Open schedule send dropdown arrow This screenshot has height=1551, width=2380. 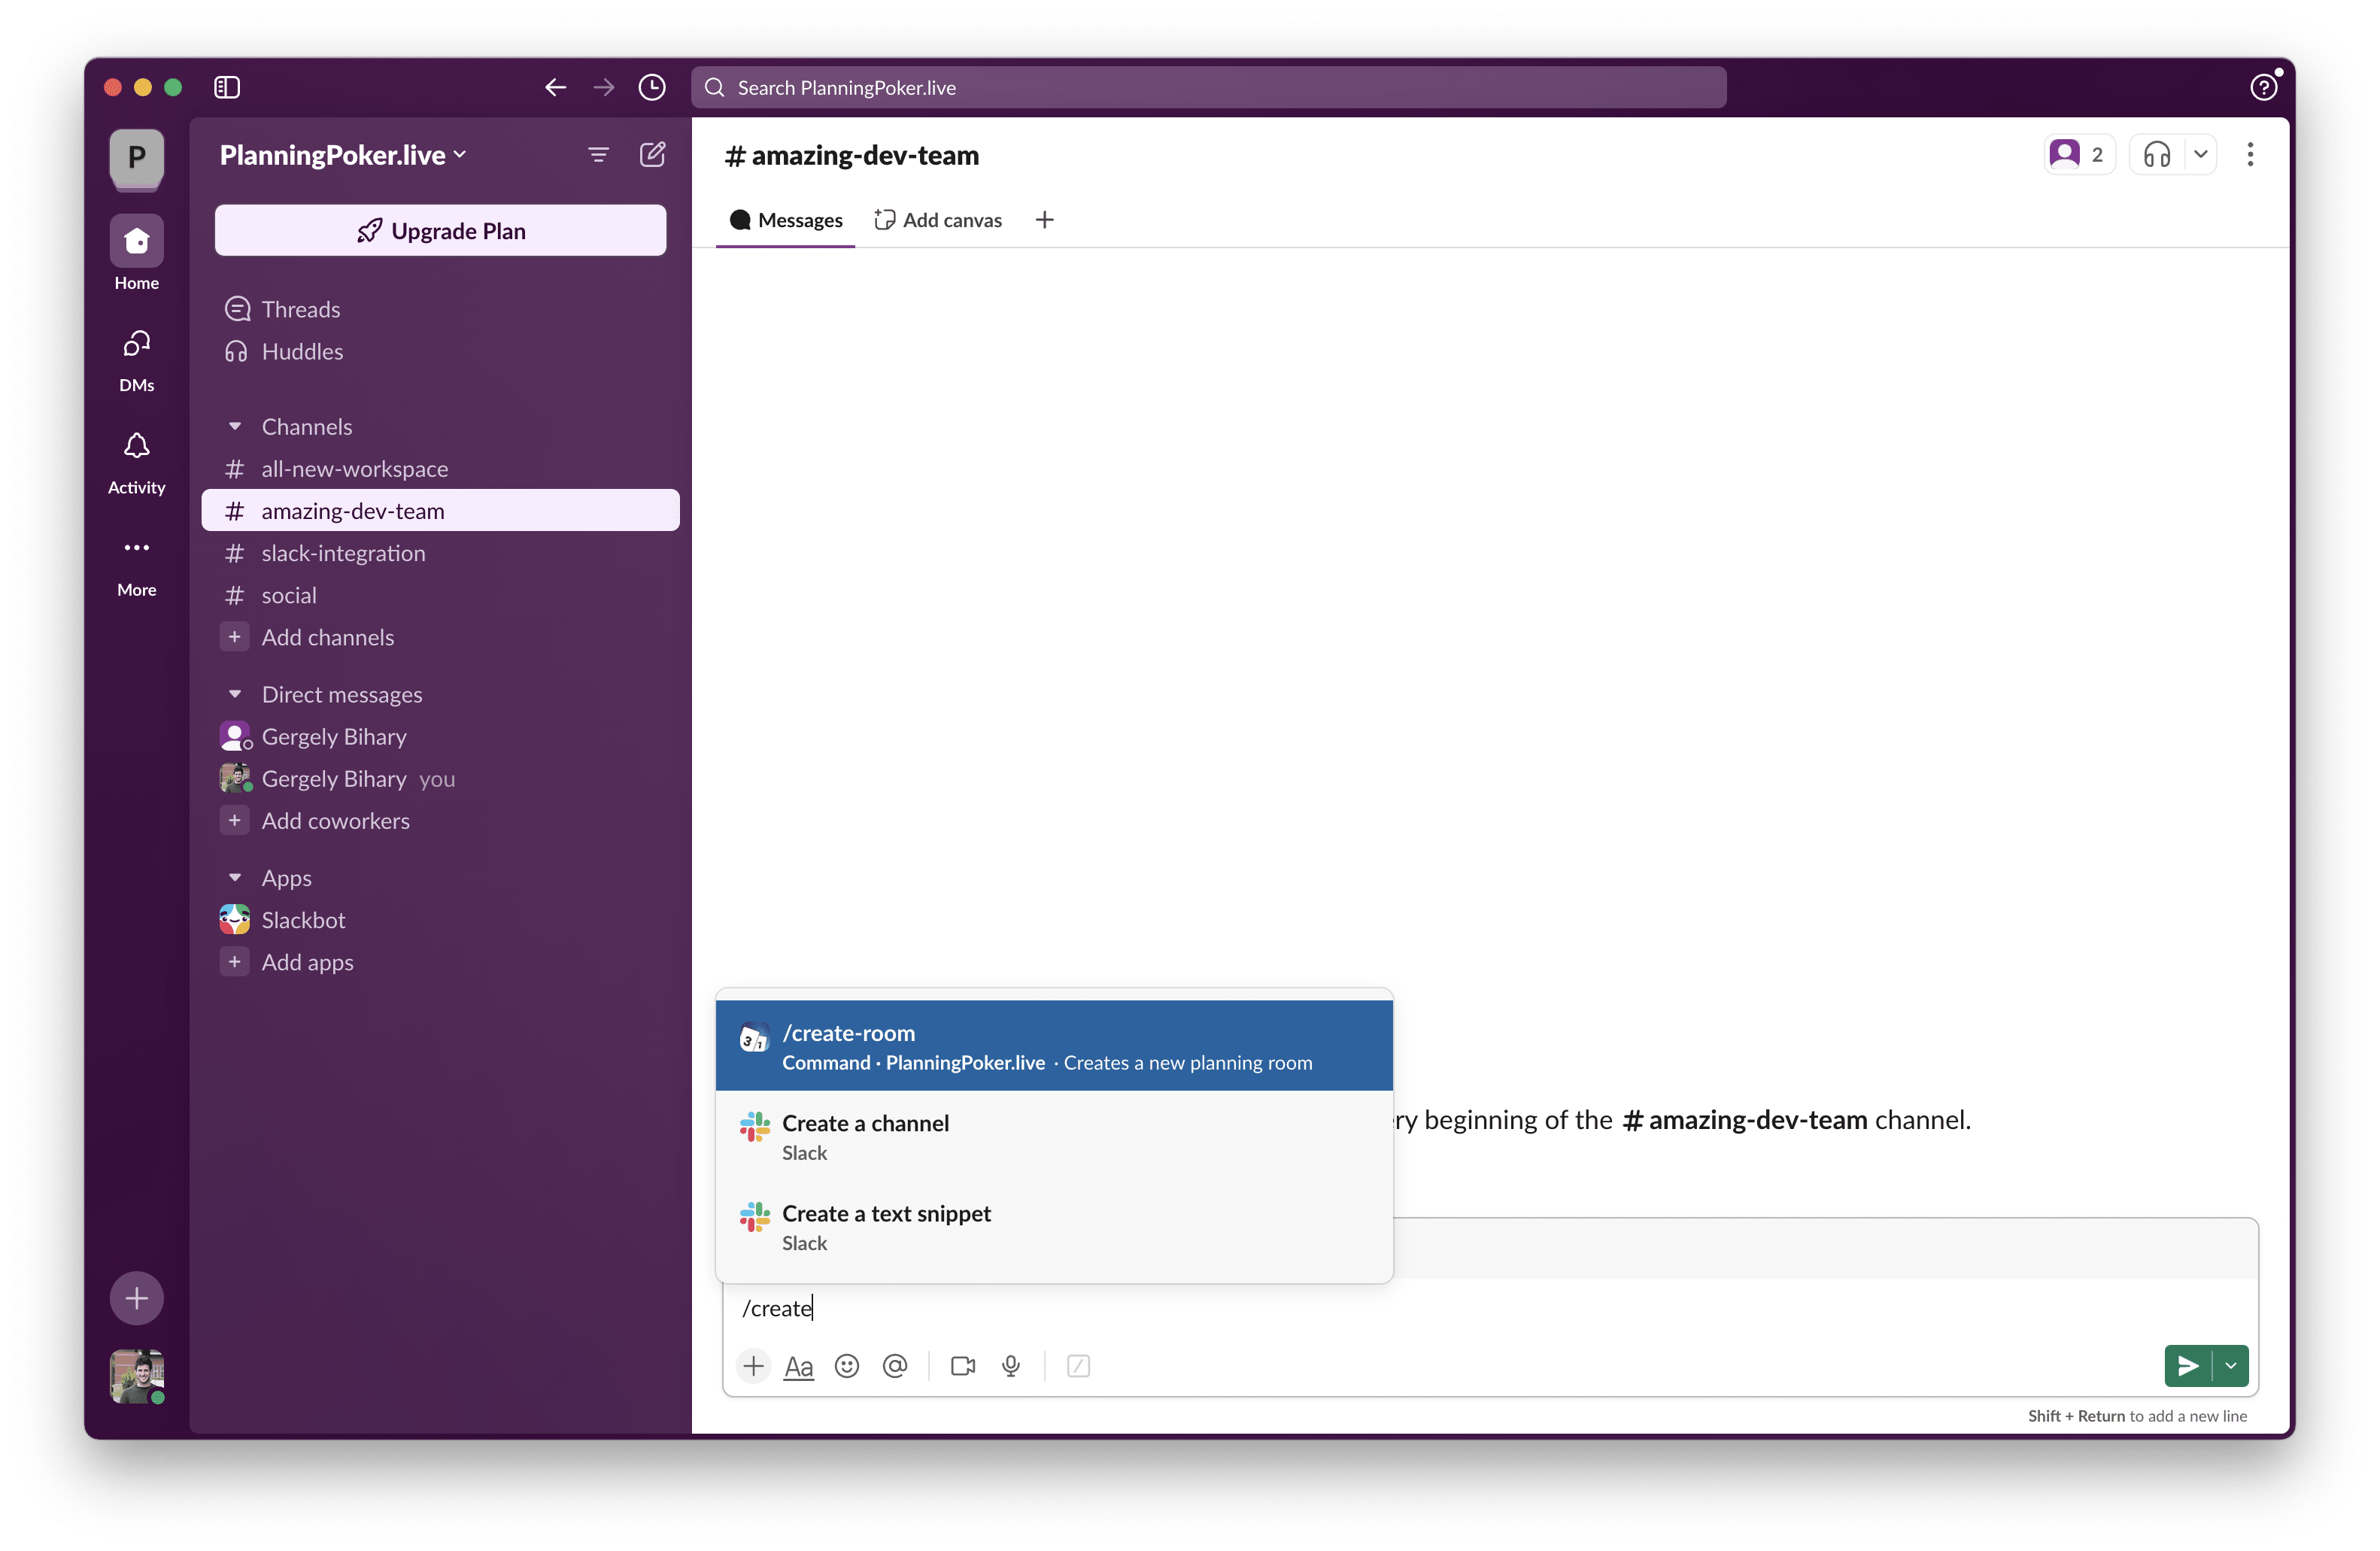(2231, 1366)
